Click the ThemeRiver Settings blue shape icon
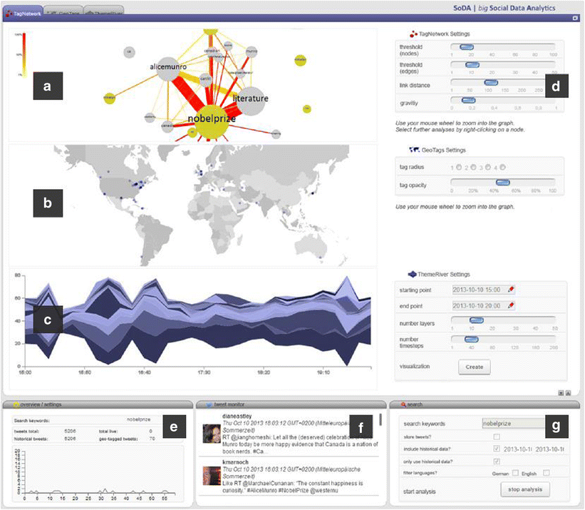The height and width of the screenshot is (510, 585). [x=413, y=275]
